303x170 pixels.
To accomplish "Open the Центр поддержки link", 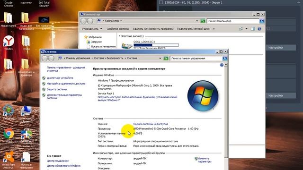I will coord(58,161).
